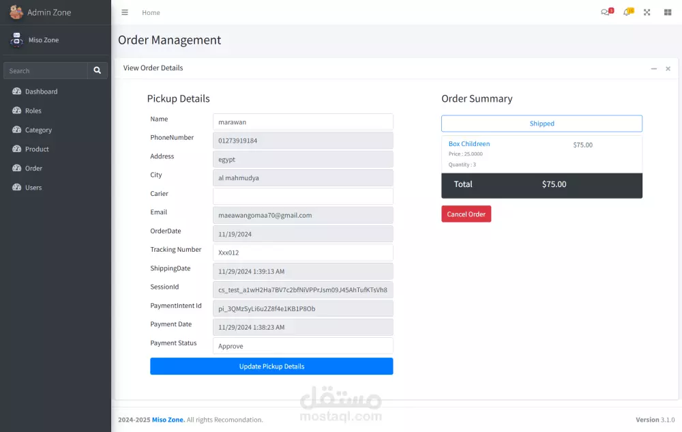The height and width of the screenshot is (432, 682).
Task: Click the Email input field
Action: point(303,215)
